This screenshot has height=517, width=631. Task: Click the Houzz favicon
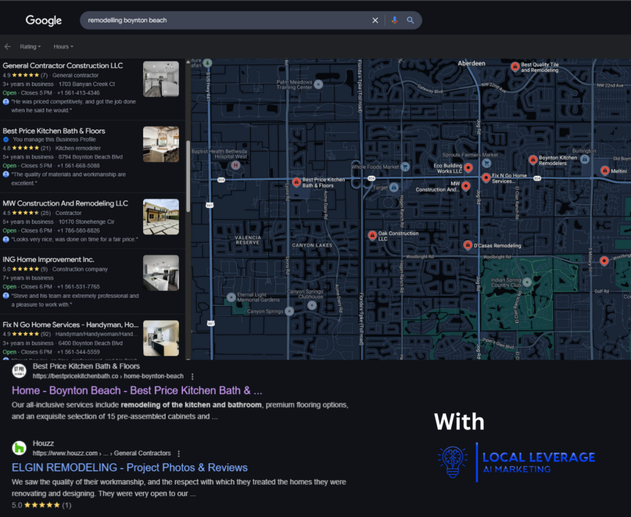[19, 448]
